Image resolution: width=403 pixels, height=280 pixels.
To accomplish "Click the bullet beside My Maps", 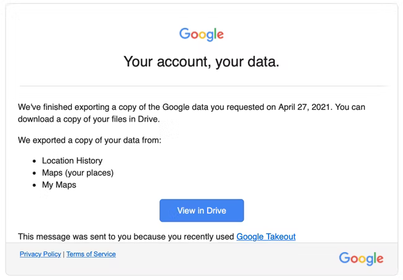I will [35, 185].
